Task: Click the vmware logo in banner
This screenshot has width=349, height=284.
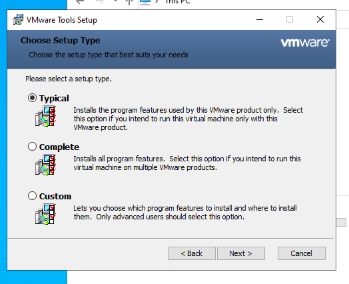Action: pos(305,42)
